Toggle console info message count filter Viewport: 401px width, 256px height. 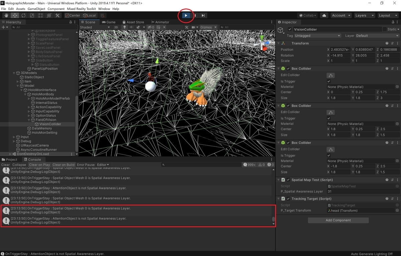pyautogui.click(x=250, y=165)
